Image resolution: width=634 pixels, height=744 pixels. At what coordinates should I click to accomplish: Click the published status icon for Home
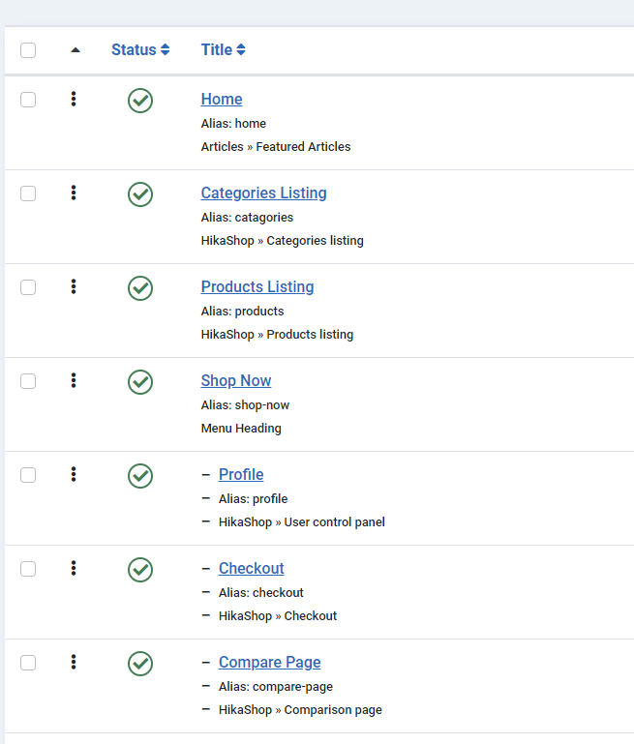140,101
